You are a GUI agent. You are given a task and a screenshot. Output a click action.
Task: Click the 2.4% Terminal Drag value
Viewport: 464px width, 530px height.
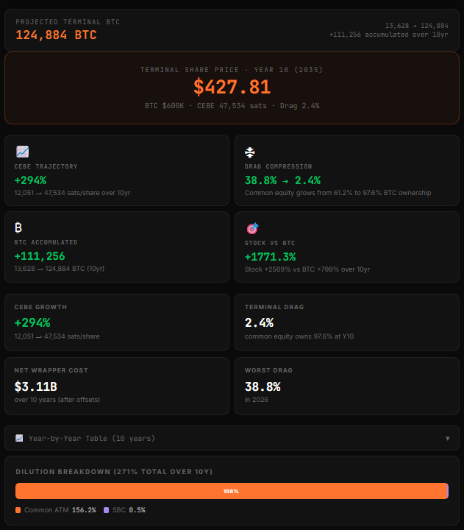259,323
